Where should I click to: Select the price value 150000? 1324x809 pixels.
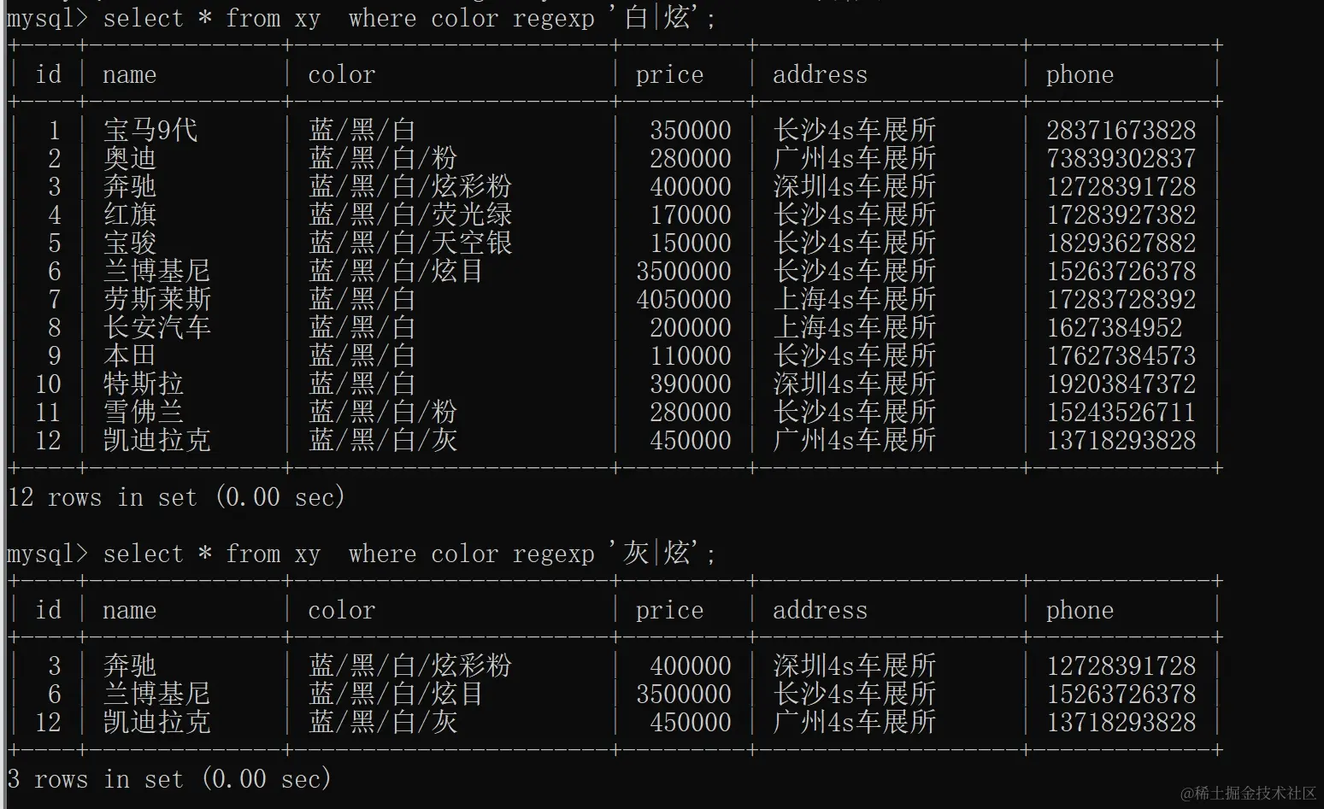point(691,243)
